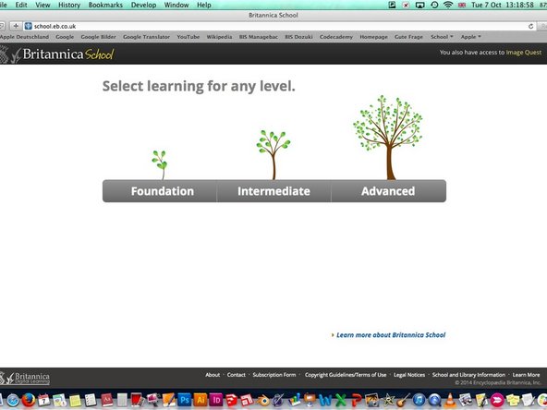Click the Wikipedia bookmark
Image resolution: width=547 pixels, height=410 pixels.
coord(219,37)
